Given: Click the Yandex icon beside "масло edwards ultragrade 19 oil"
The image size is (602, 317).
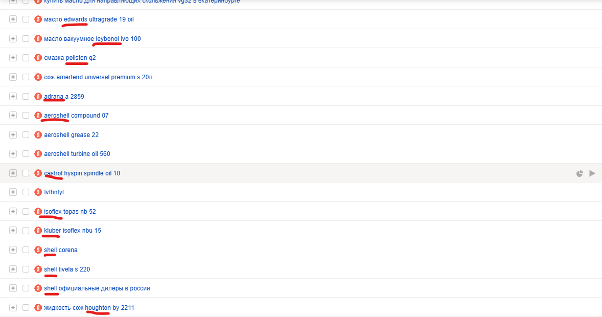Looking at the screenshot, I should pyautogui.click(x=38, y=19).
